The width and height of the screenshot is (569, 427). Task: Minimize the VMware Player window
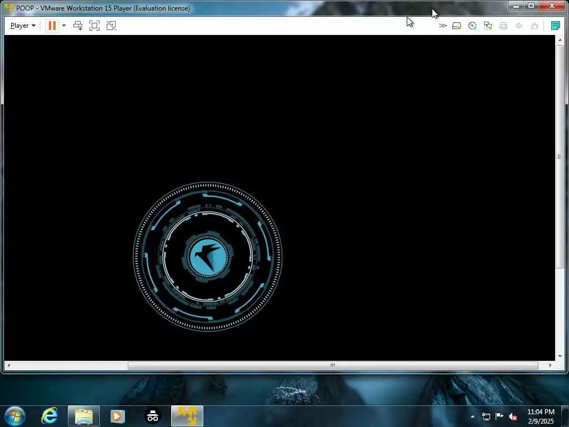[x=516, y=6]
